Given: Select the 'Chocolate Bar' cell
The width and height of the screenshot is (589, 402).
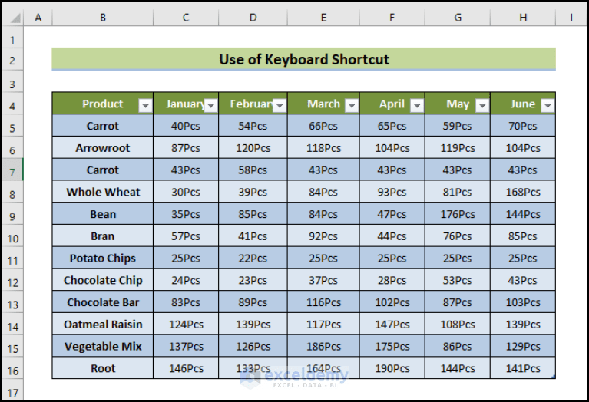Looking at the screenshot, I should pos(103,302).
